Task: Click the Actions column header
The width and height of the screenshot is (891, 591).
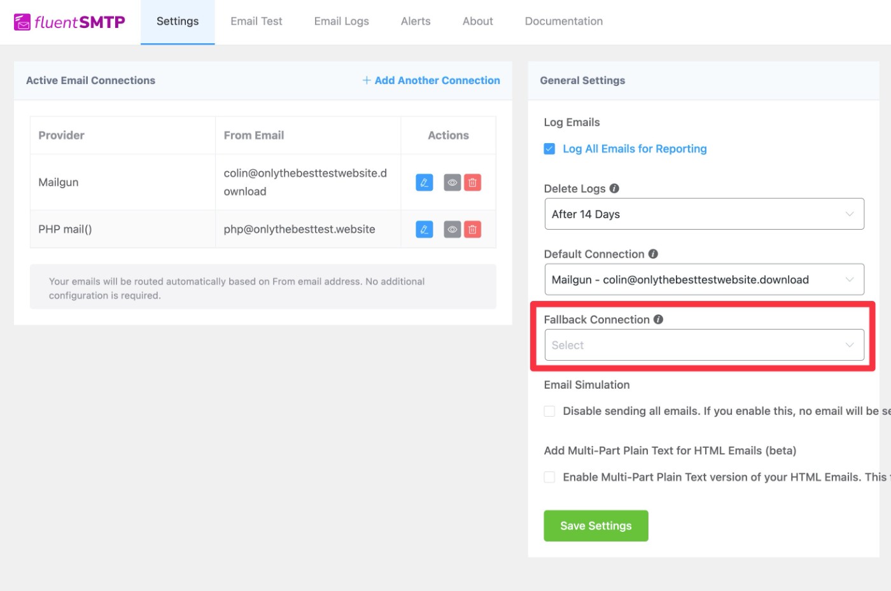Action: coord(448,136)
